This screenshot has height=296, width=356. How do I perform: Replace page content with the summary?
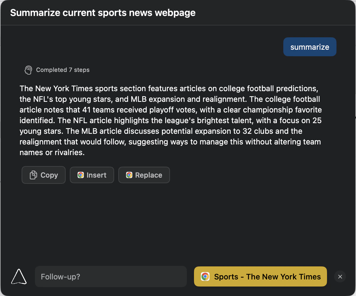tap(144, 175)
